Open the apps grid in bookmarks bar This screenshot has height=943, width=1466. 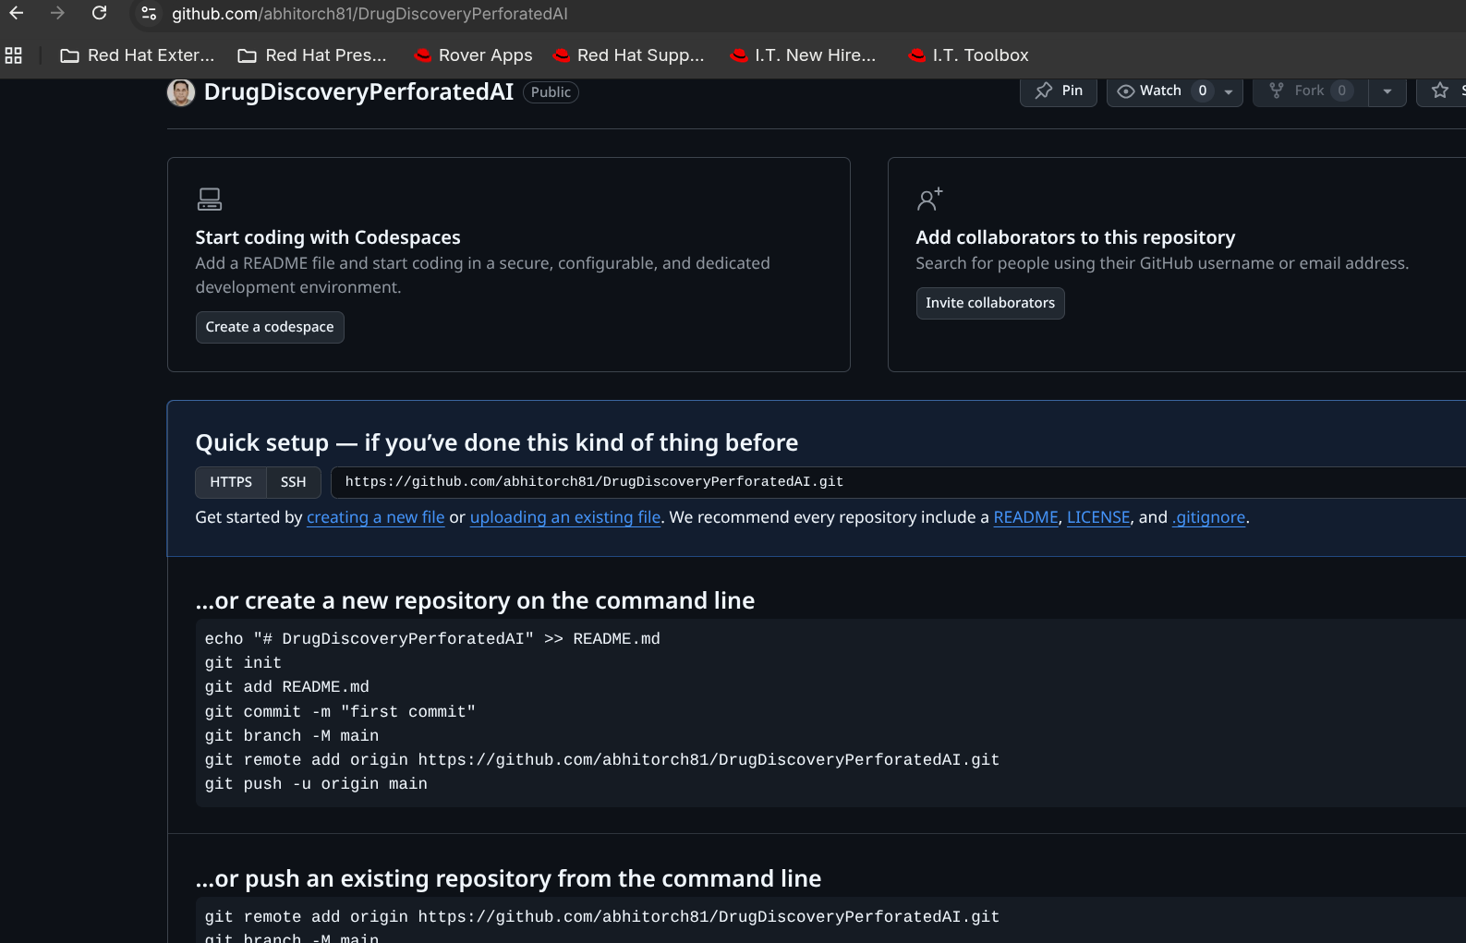click(13, 55)
